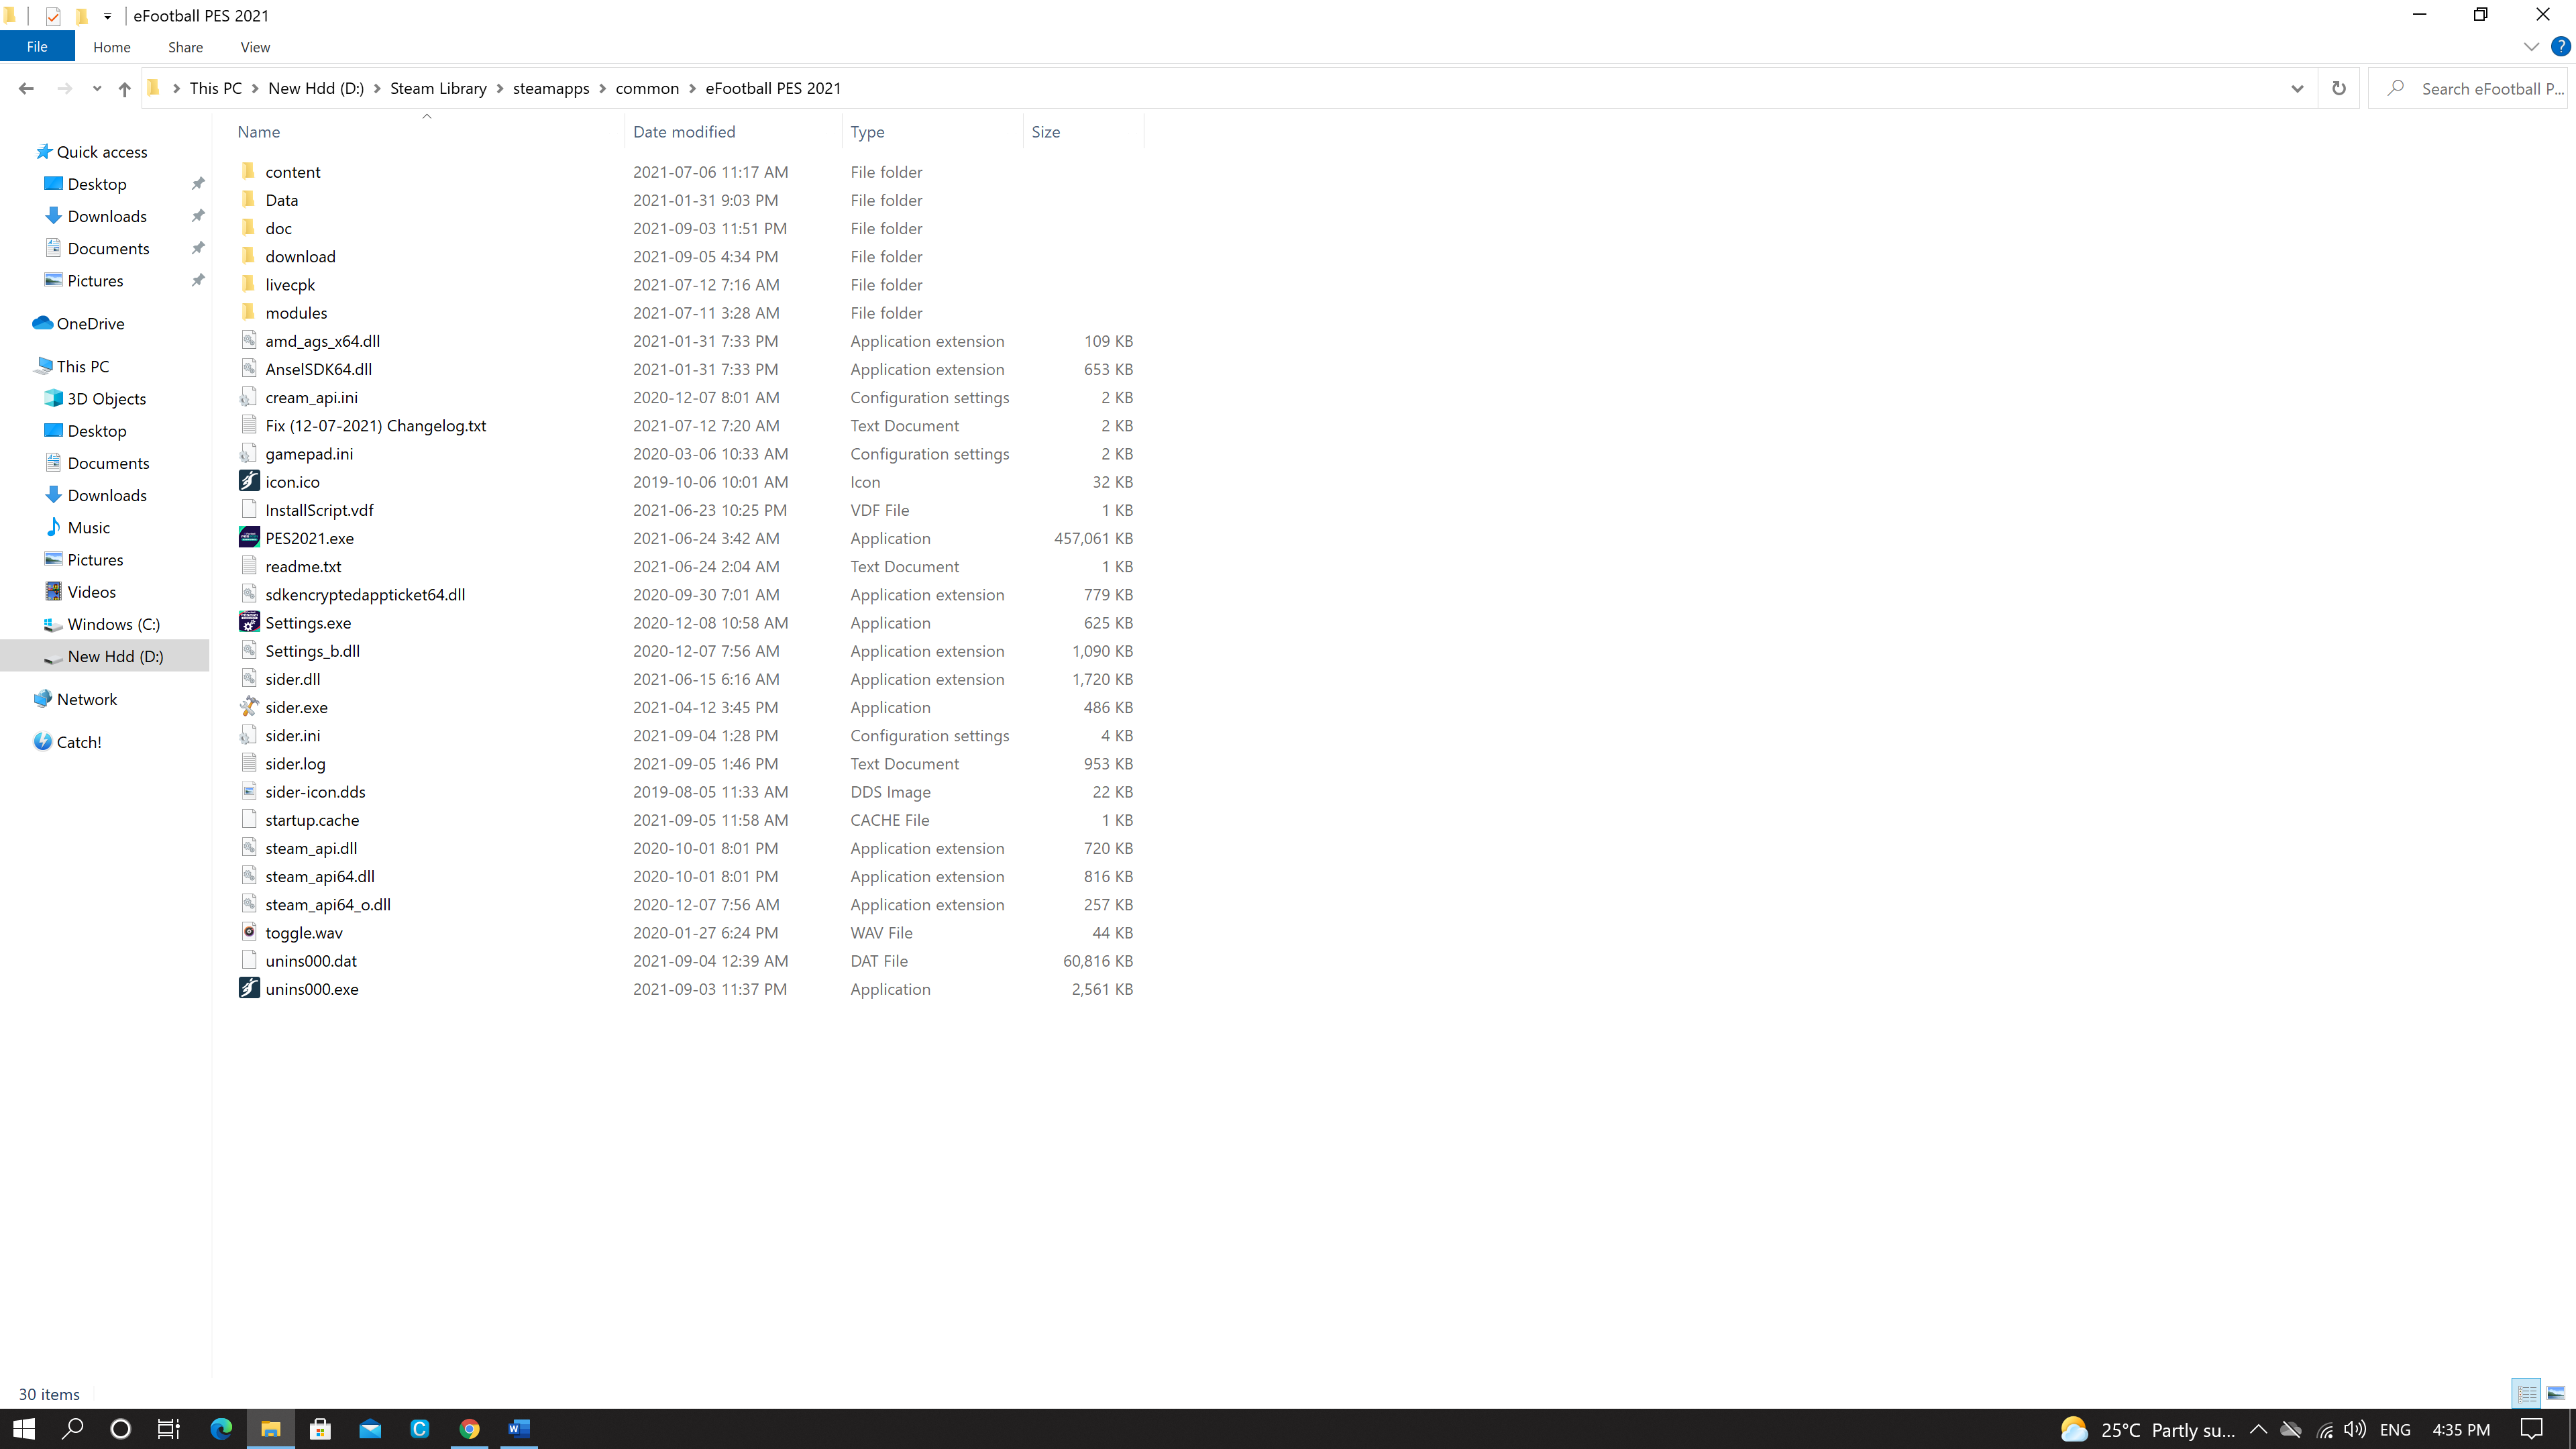This screenshot has width=2576, height=1449.
Task: Open the File menu tab
Action: click(37, 47)
